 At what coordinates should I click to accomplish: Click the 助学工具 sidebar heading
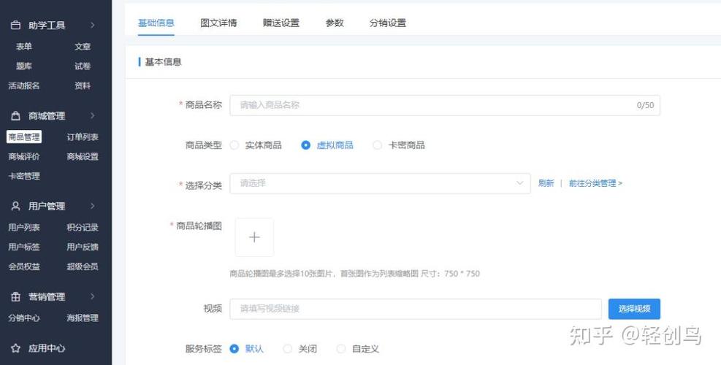(x=47, y=26)
